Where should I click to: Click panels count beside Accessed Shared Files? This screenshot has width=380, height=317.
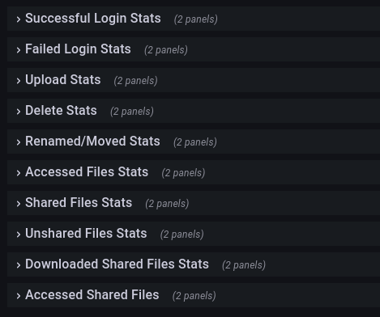click(x=194, y=296)
